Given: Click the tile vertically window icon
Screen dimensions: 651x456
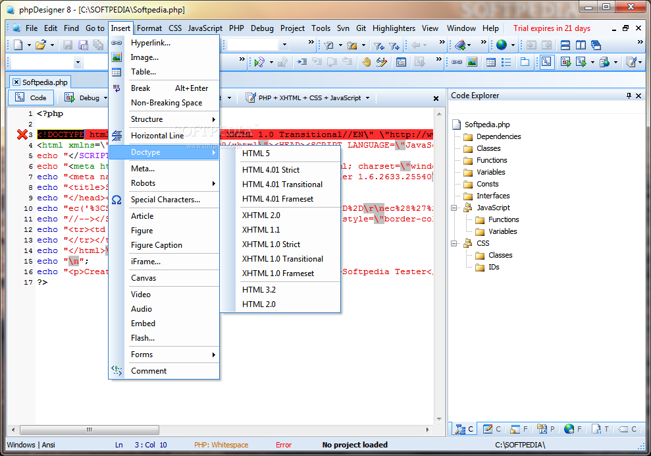Looking at the screenshot, I should point(581,45).
